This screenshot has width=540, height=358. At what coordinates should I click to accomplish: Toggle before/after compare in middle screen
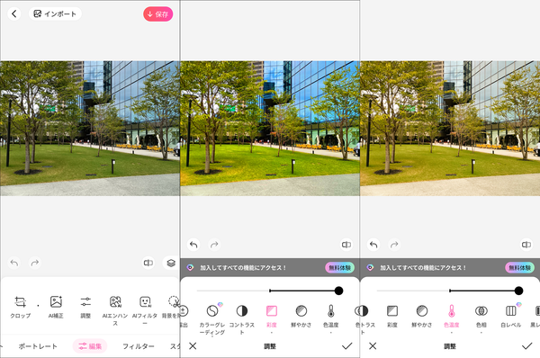coord(346,245)
